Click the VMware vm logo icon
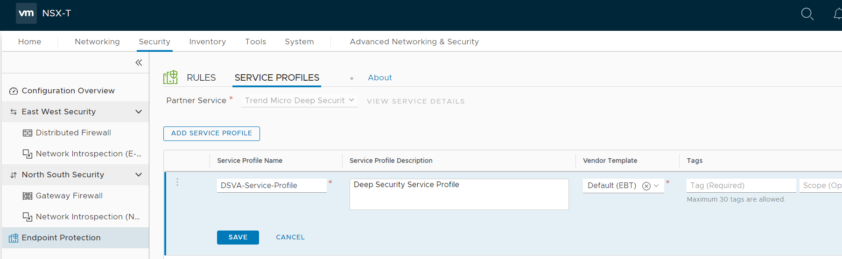842x259 pixels. (x=26, y=13)
